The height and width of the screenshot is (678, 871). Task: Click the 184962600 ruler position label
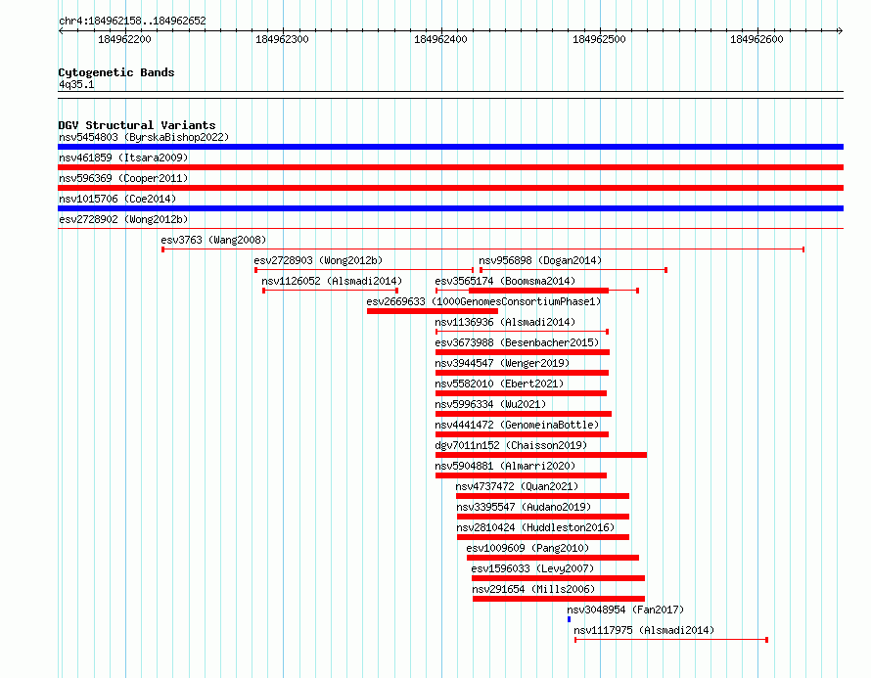point(756,39)
